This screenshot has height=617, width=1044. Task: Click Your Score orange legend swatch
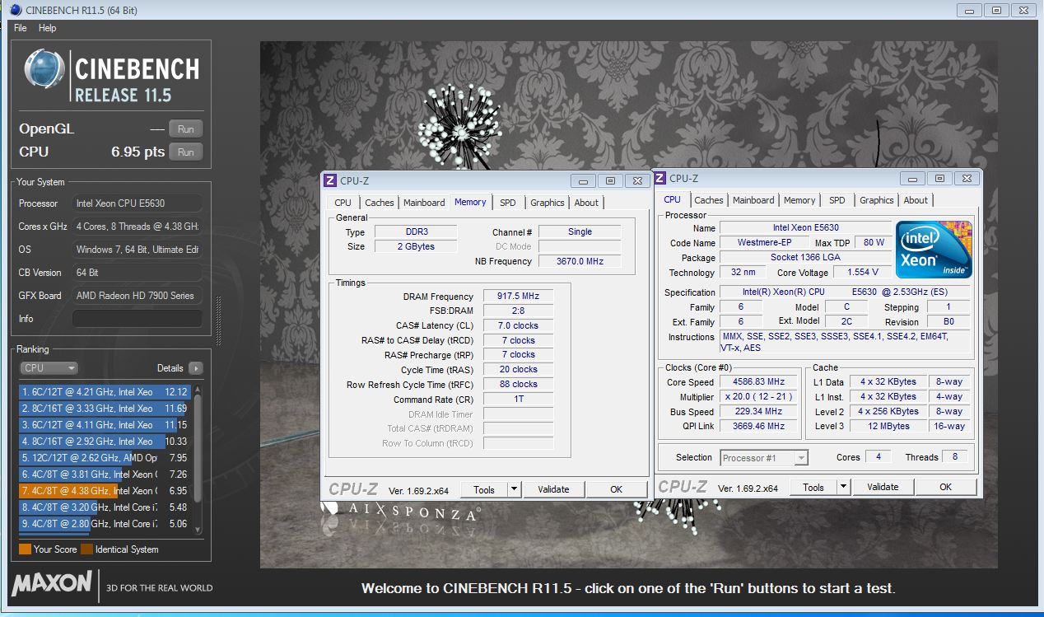pyautogui.click(x=25, y=549)
